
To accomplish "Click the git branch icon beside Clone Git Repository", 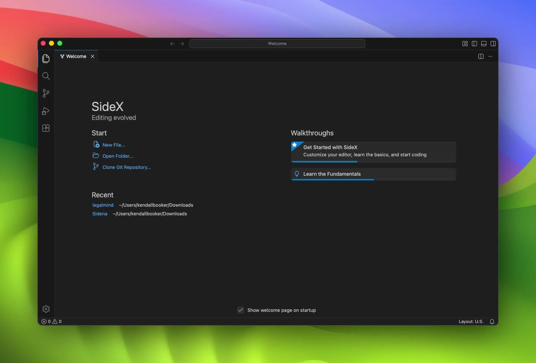I will 96,166.
